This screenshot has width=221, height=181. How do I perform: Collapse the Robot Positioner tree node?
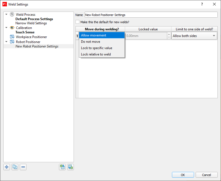point(6,42)
